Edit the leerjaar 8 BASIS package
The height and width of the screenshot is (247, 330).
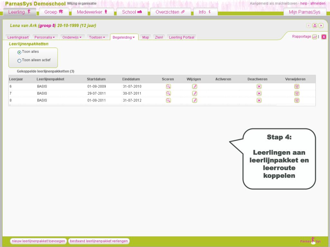point(194,100)
